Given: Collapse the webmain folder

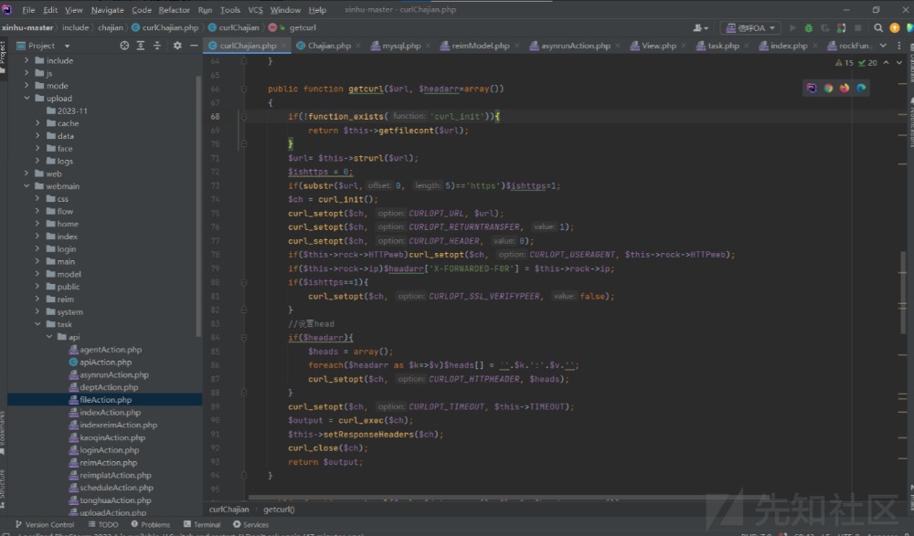Looking at the screenshot, I should pos(25,186).
